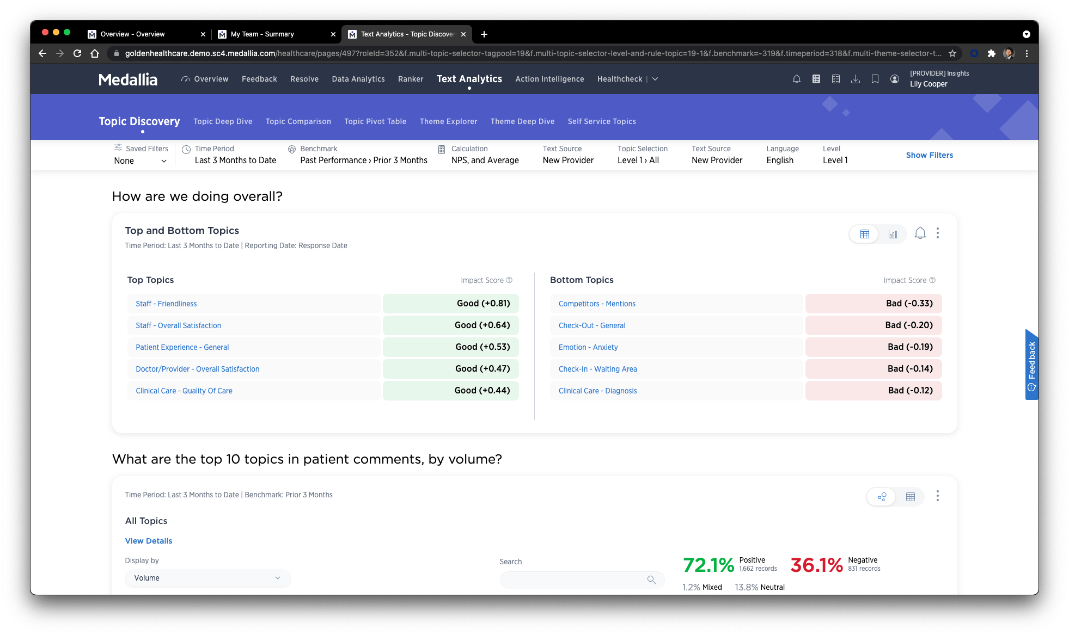Switch Top and Bottom Topics to table view
Screen dimensions: 1069x635
click(x=864, y=234)
